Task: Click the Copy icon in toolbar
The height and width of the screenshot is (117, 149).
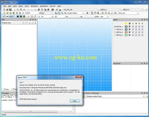Action: click(x=18, y=10)
